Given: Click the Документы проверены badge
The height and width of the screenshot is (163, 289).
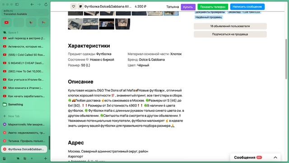Looking at the screenshot, I should (x=210, y=12).
